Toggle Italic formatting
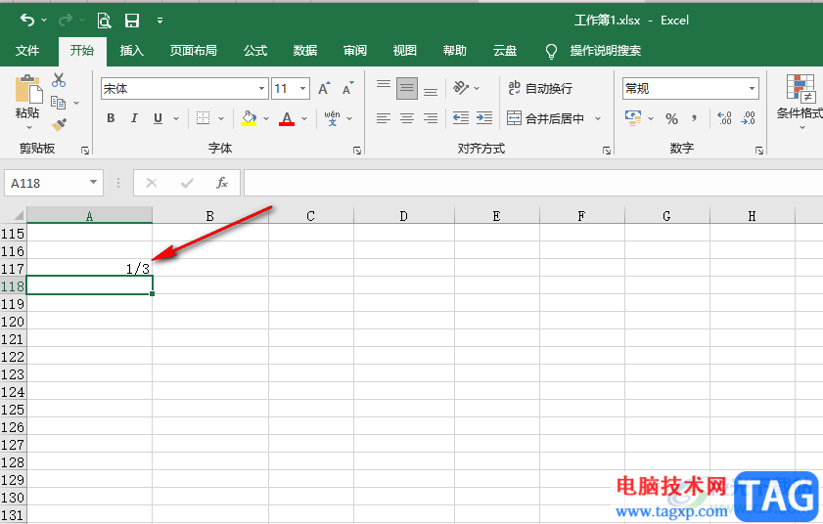The width and height of the screenshot is (823, 524). pyautogui.click(x=134, y=118)
